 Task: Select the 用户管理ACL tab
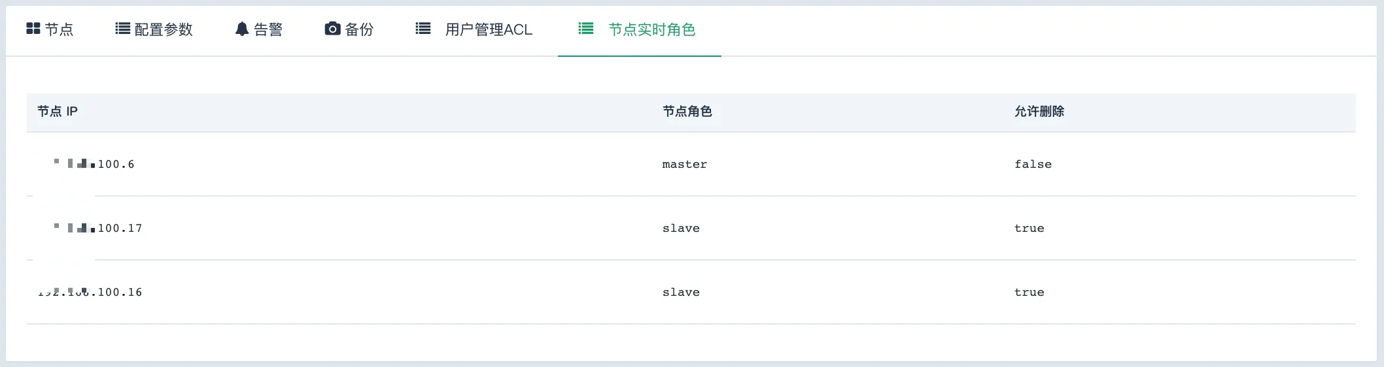pyautogui.click(x=489, y=29)
